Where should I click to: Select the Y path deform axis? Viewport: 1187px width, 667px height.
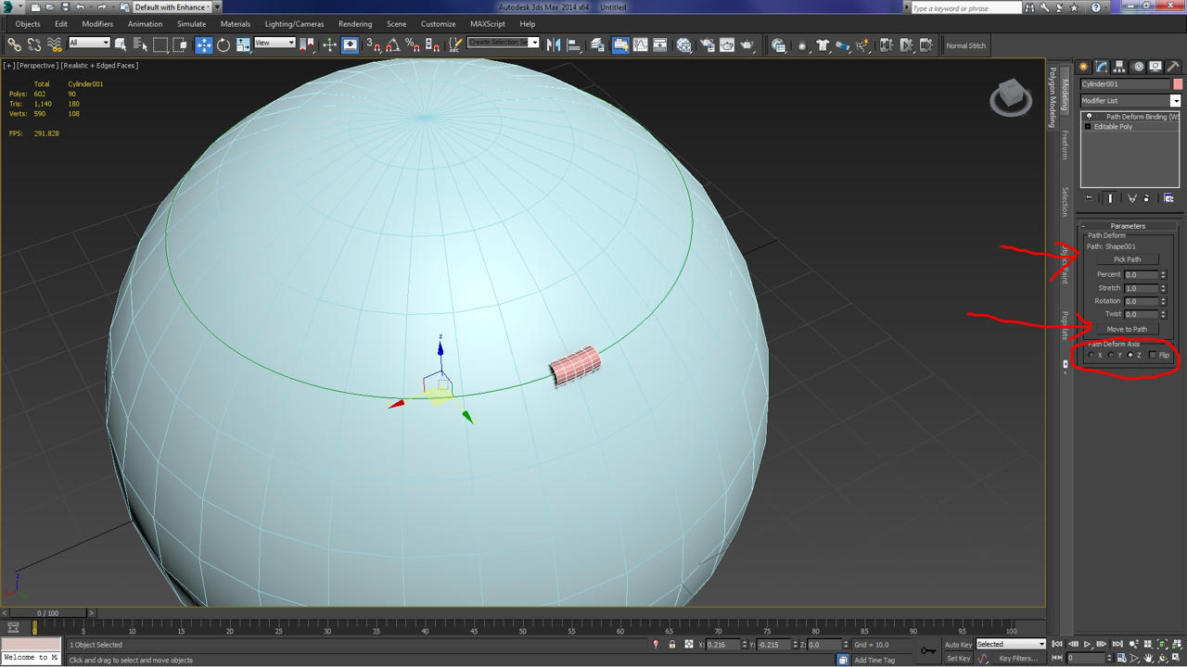click(1111, 355)
